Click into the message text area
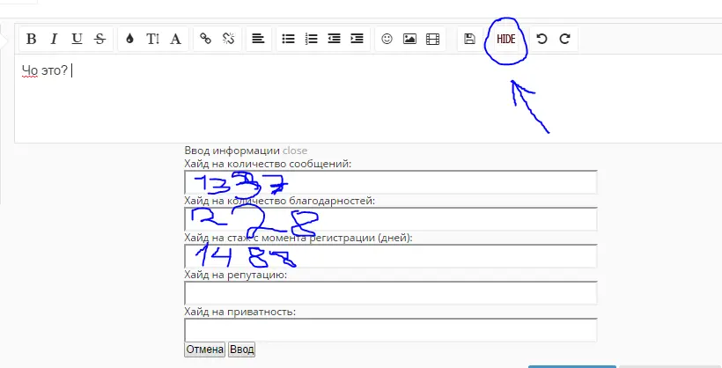This screenshot has width=722, height=368. click(x=368, y=98)
